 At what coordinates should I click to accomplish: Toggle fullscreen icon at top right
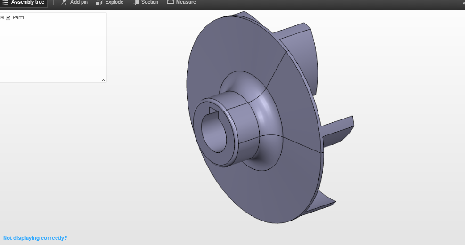463,2
